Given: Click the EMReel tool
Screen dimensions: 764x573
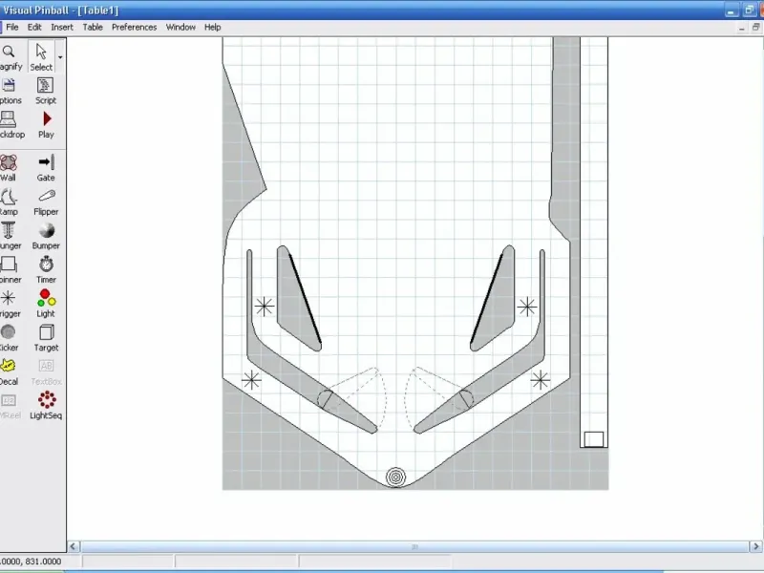Looking at the screenshot, I should pos(9,407).
